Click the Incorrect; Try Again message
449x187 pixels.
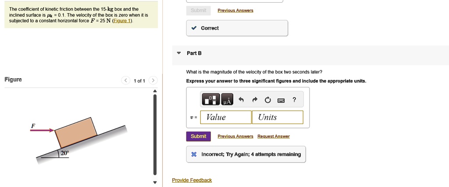point(246,155)
